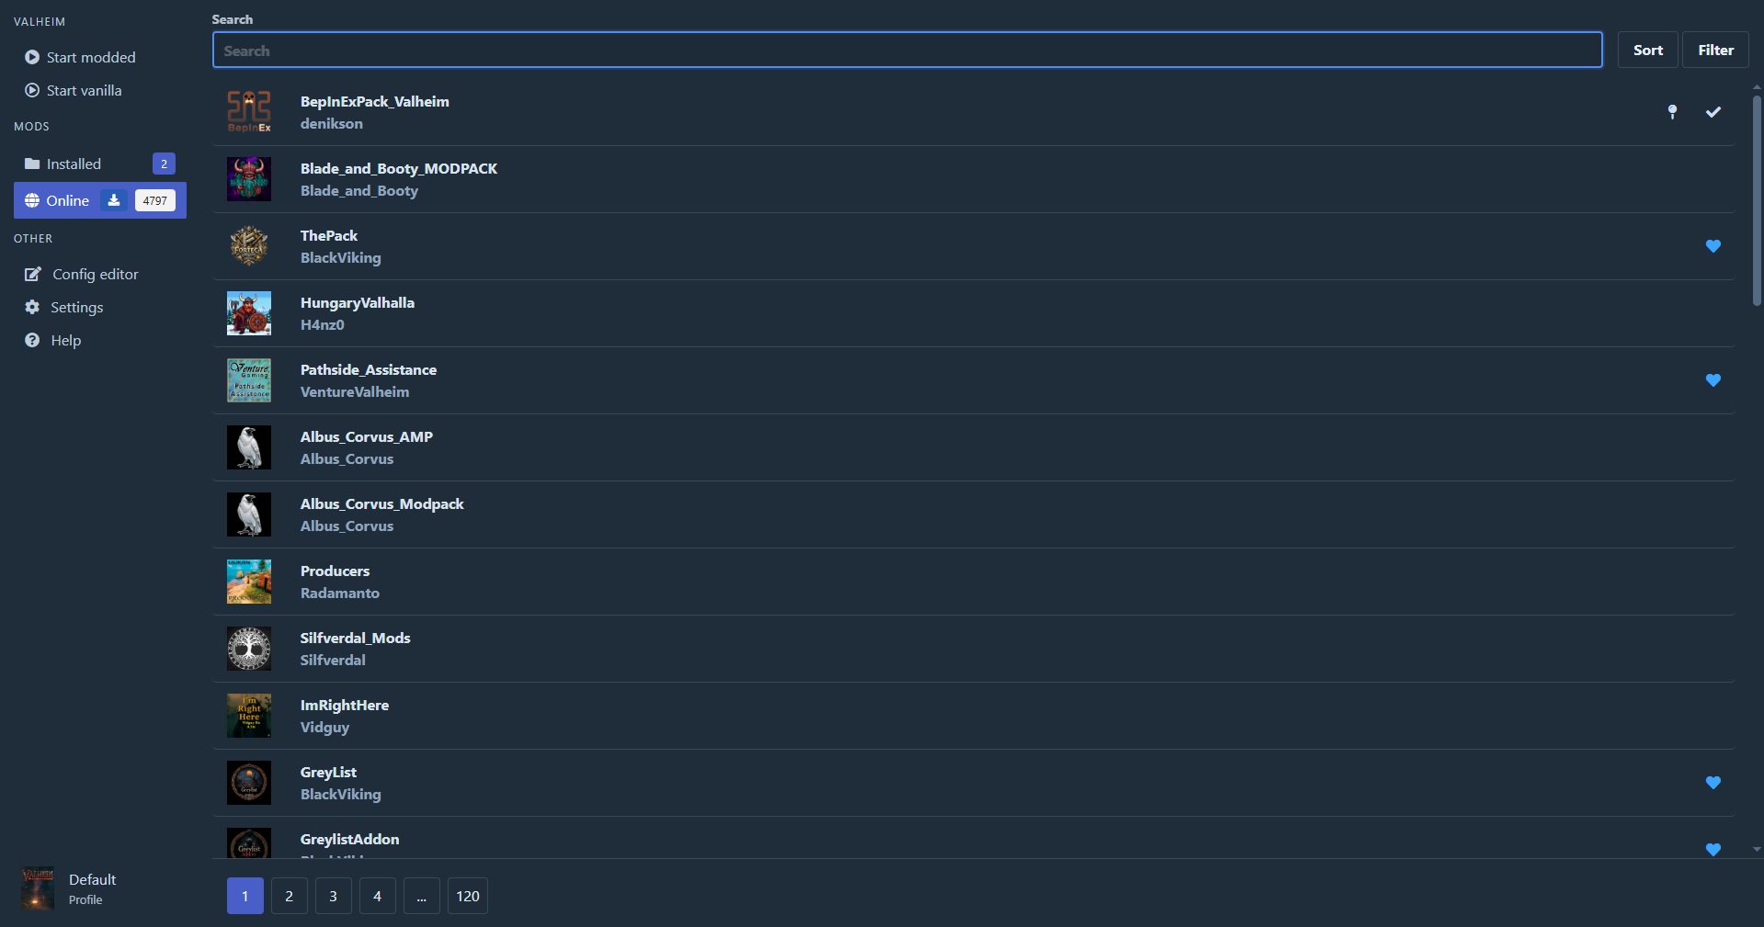Click the Start vanilla play icon
The image size is (1764, 927).
pyautogui.click(x=32, y=90)
